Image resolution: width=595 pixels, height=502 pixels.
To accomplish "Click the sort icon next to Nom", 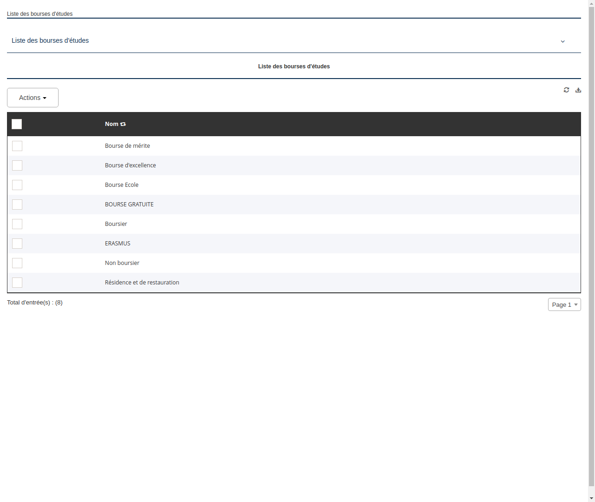I will pos(123,124).
